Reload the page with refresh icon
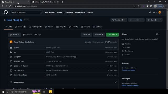This screenshot has height=94, width=168. click(10, 6)
